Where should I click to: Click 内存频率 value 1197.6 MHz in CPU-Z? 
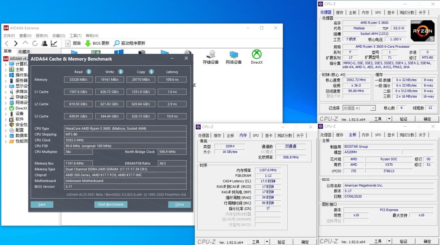pyautogui.click(x=267, y=170)
